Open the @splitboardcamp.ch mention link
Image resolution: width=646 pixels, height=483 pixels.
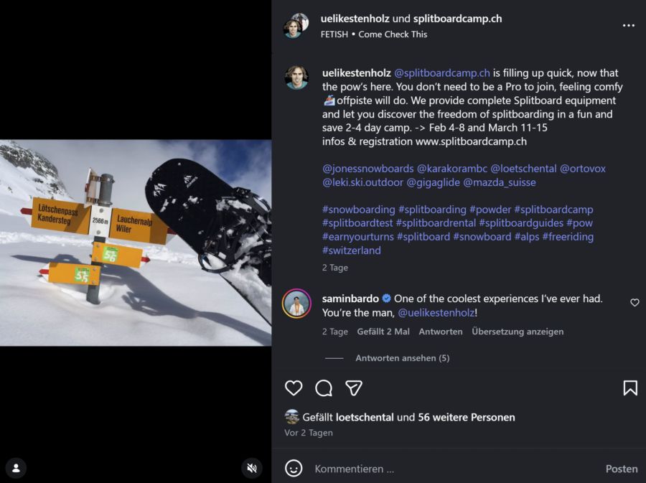tap(442, 72)
